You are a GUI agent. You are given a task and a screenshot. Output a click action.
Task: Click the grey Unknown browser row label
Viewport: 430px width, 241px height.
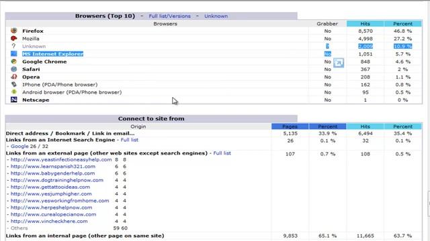pos(34,46)
